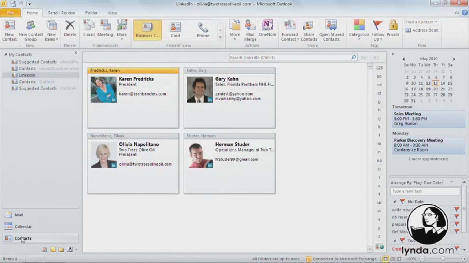Switch to Business Card view

point(148,30)
